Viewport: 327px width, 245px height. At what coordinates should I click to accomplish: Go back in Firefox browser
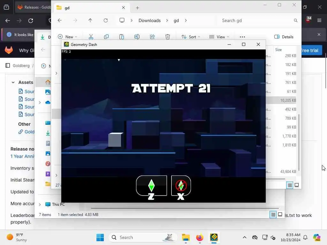[8, 20]
